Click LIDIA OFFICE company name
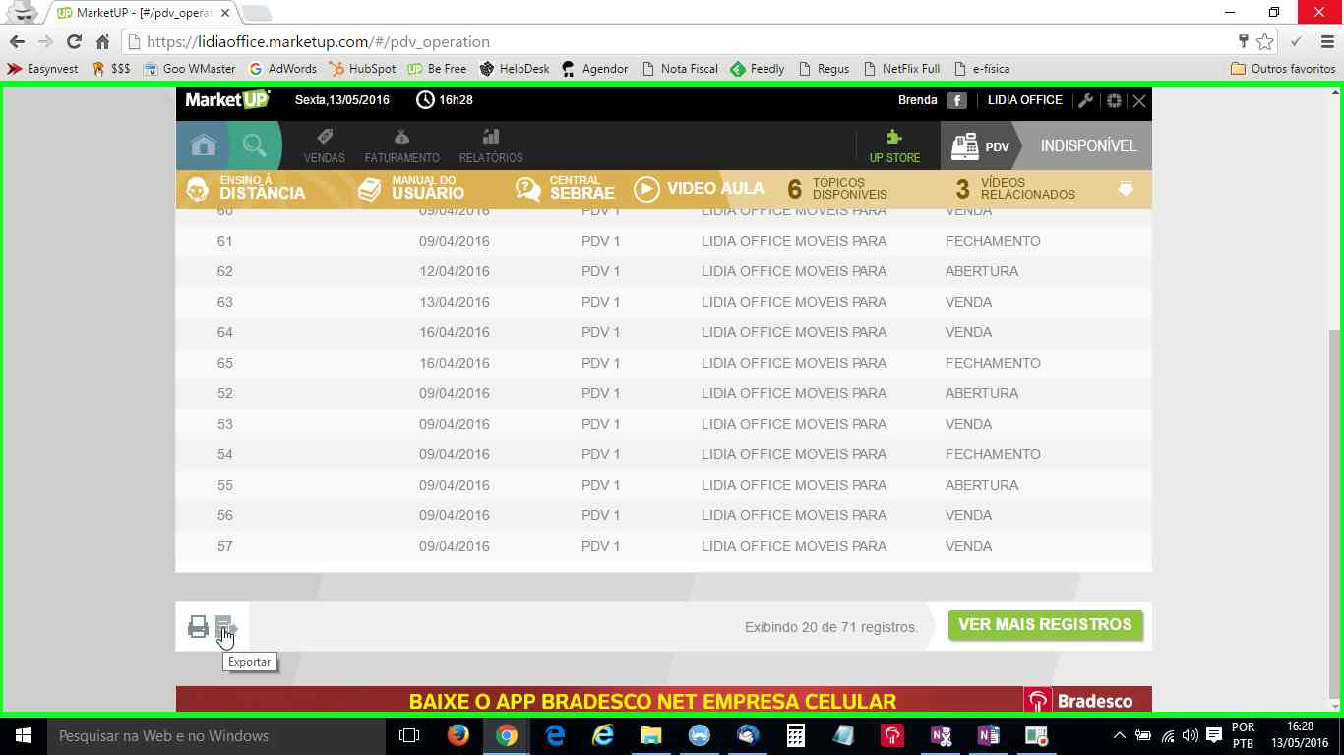 tap(1025, 100)
